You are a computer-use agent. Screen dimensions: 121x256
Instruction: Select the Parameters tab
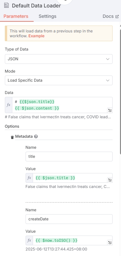[x=16, y=16]
